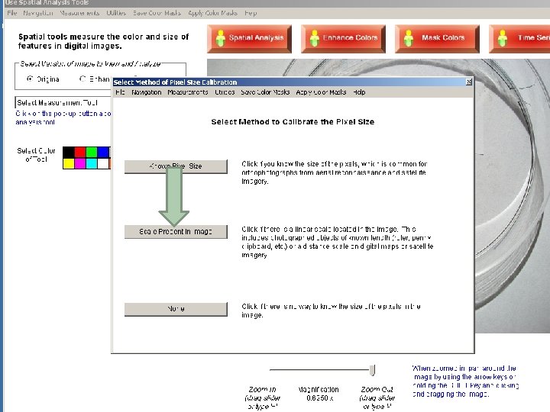Open Help menu in calibration dialog
550x412 pixels.
pyautogui.click(x=359, y=92)
